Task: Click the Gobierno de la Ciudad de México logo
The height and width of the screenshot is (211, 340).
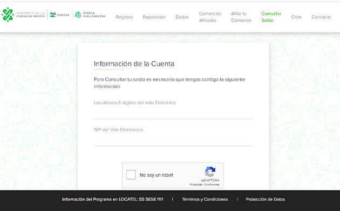Action: [23, 15]
